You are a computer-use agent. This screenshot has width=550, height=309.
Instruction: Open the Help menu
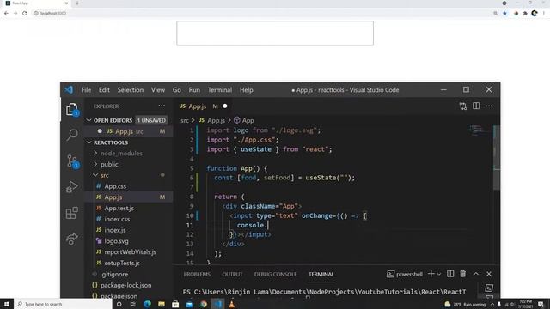(x=247, y=90)
